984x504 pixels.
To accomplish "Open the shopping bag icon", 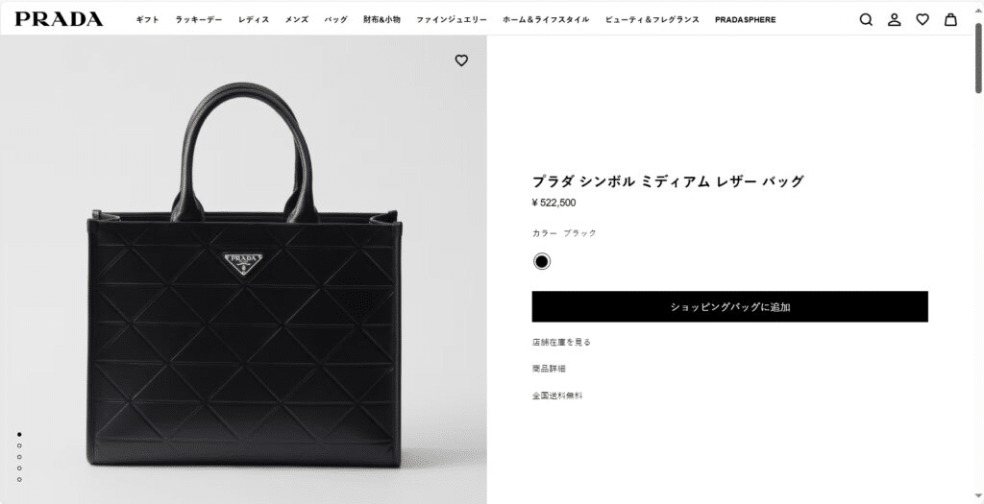I will click(x=950, y=19).
